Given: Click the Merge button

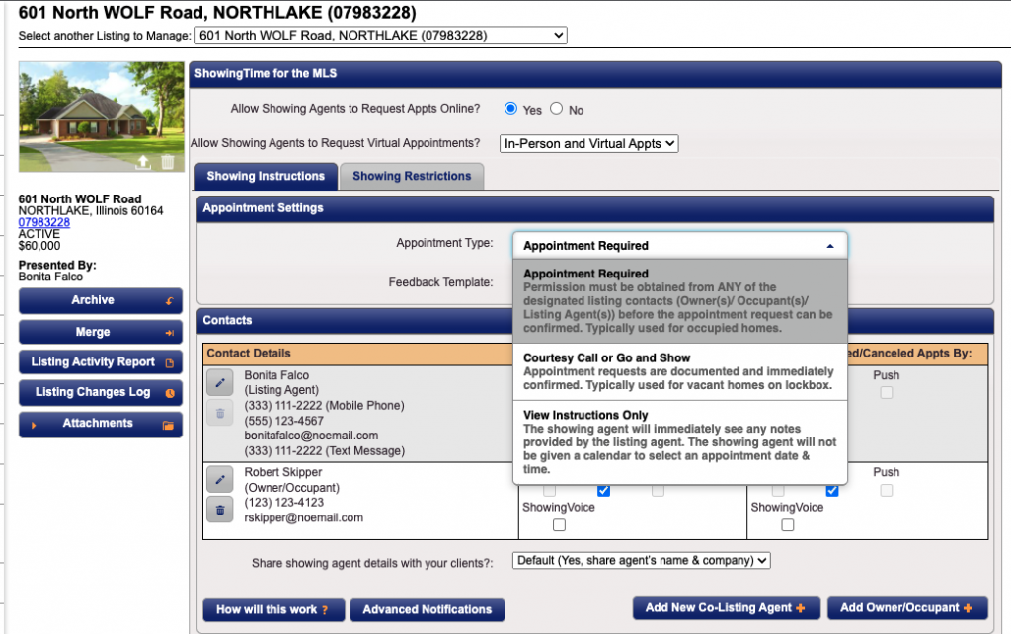Looking at the screenshot, I should click(101, 332).
